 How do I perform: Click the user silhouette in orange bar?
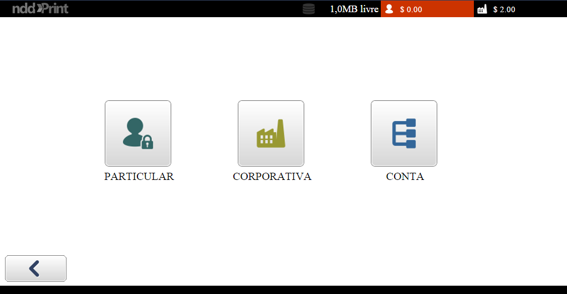click(389, 9)
